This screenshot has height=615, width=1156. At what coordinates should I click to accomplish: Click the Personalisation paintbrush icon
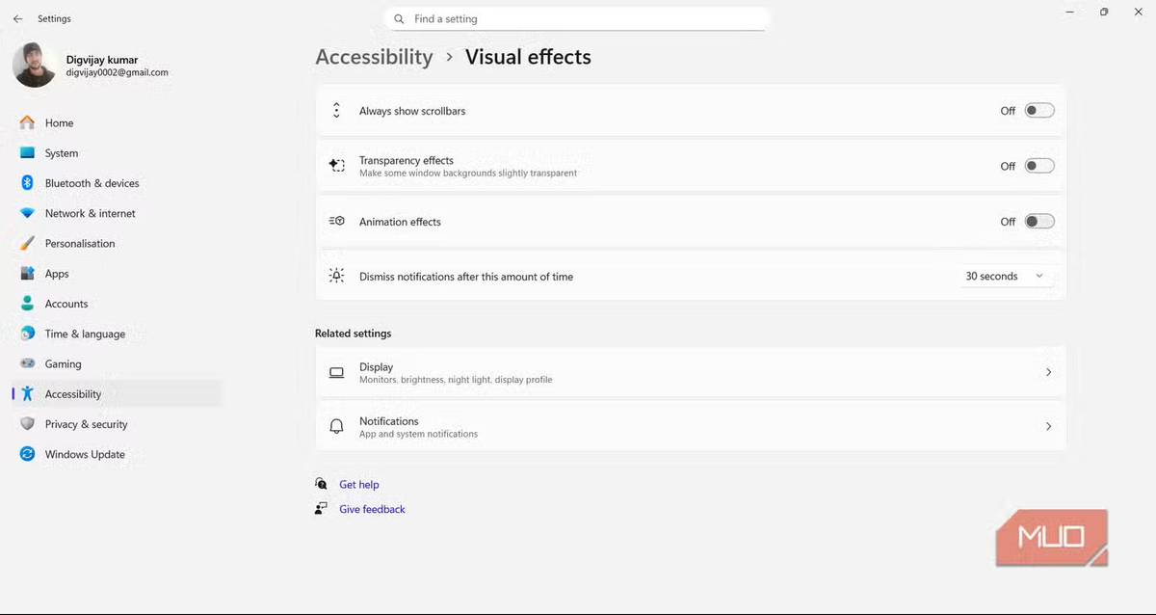tap(27, 244)
